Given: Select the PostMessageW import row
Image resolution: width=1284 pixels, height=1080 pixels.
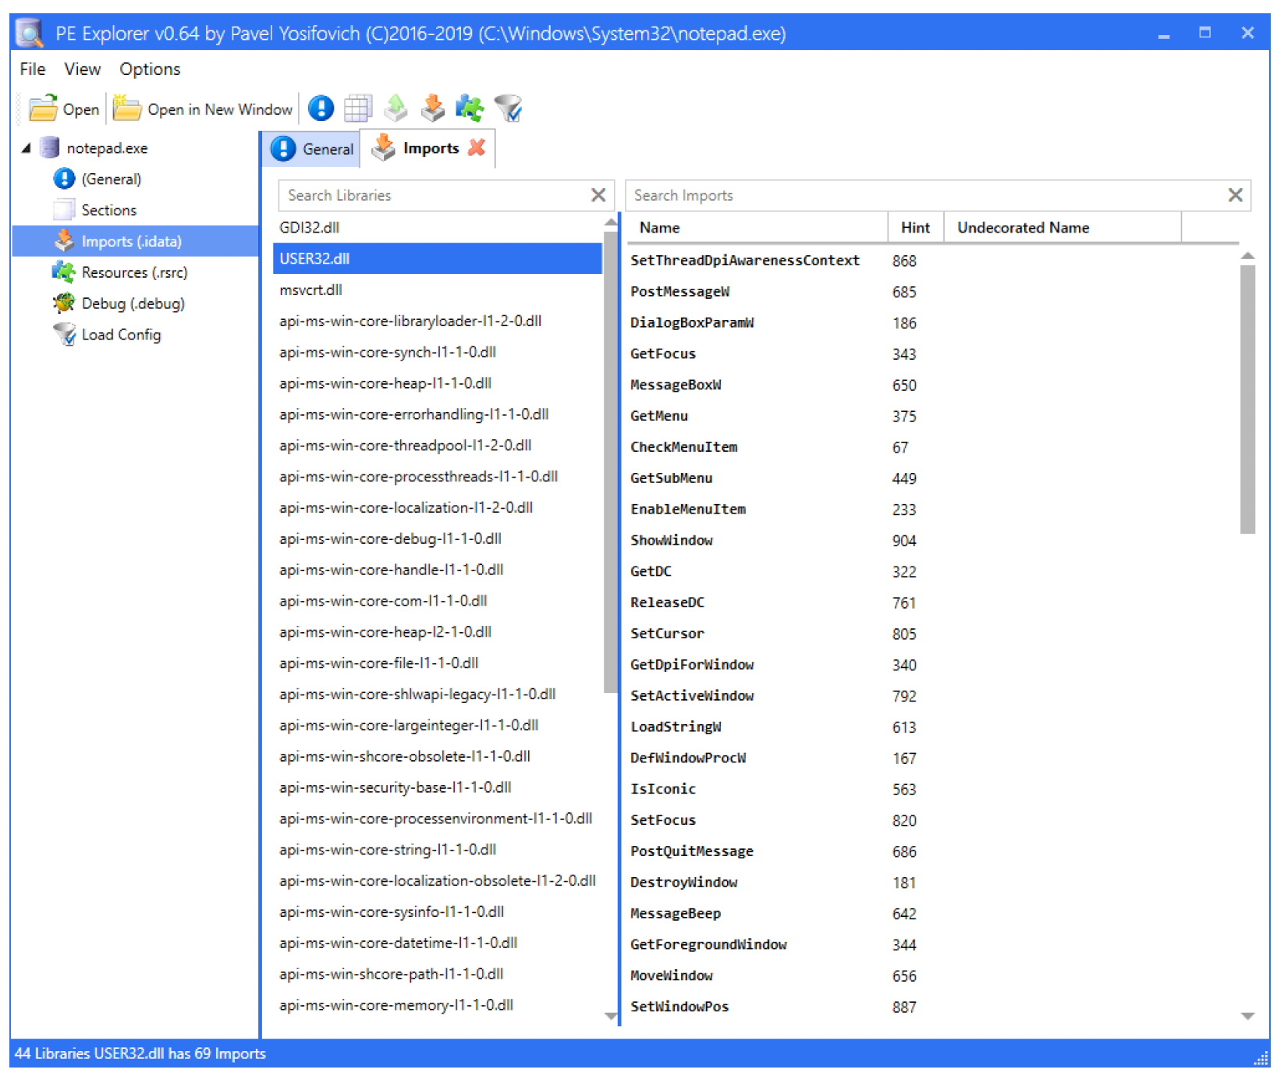Looking at the screenshot, I should coord(932,292).
